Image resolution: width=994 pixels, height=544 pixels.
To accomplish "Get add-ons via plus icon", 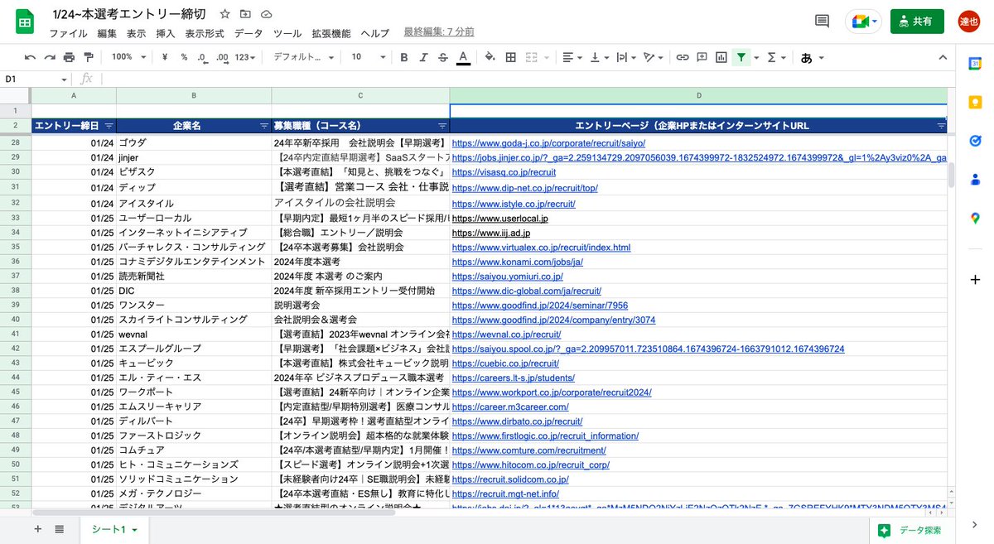I will tap(975, 280).
